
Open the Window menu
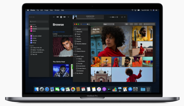tap(57, 10)
